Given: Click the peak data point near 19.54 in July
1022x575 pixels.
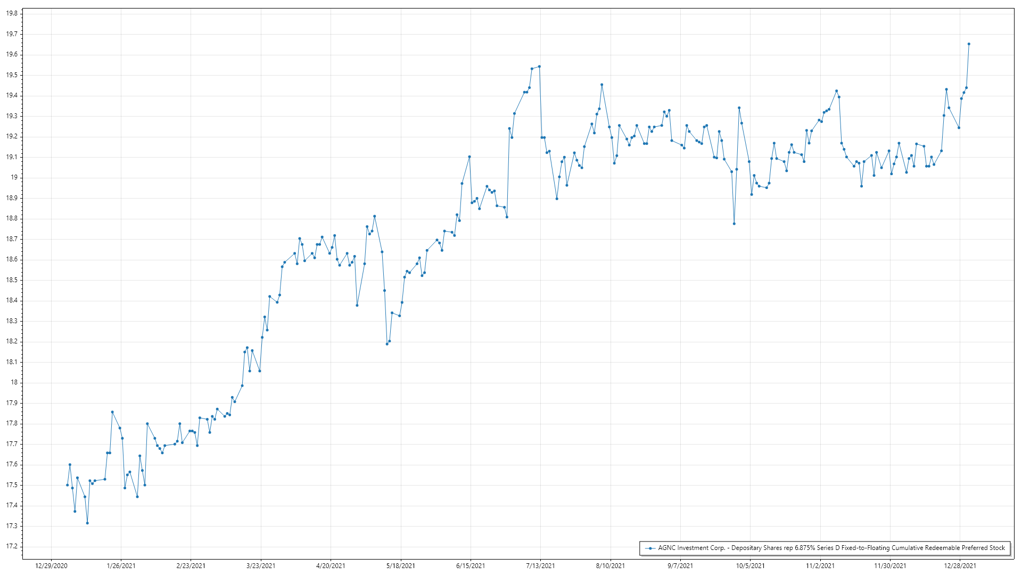Looking at the screenshot, I should [539, 67].
